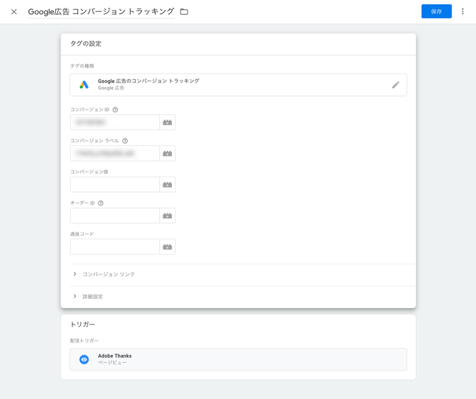The height and width of the screenshot is (399, 476).
Task: Focus the 通貨コード text field
Action: [x=114, y=247]
